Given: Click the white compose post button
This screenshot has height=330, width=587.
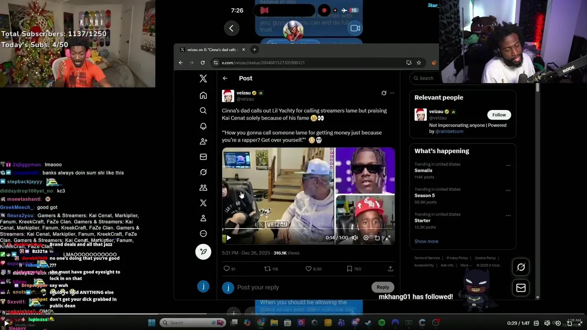Looking at the screenshot, I should click(203, 252).
